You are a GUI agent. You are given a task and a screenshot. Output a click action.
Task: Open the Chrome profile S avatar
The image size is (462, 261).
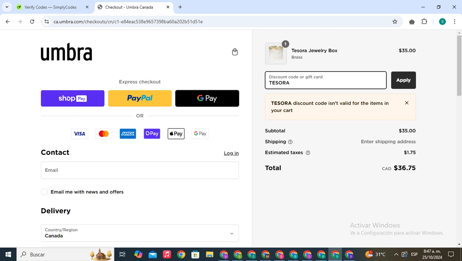tap(442, 22)
